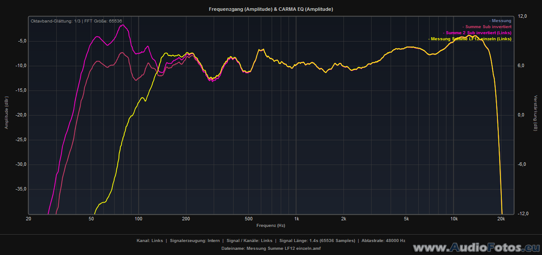Click the '100' frequency tick label
This screenshot has height=255, width=542.
tap(138, 219)
